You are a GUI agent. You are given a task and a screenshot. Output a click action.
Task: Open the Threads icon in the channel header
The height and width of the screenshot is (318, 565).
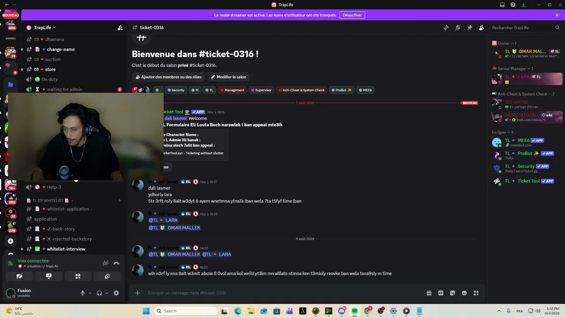coord(446,27)
